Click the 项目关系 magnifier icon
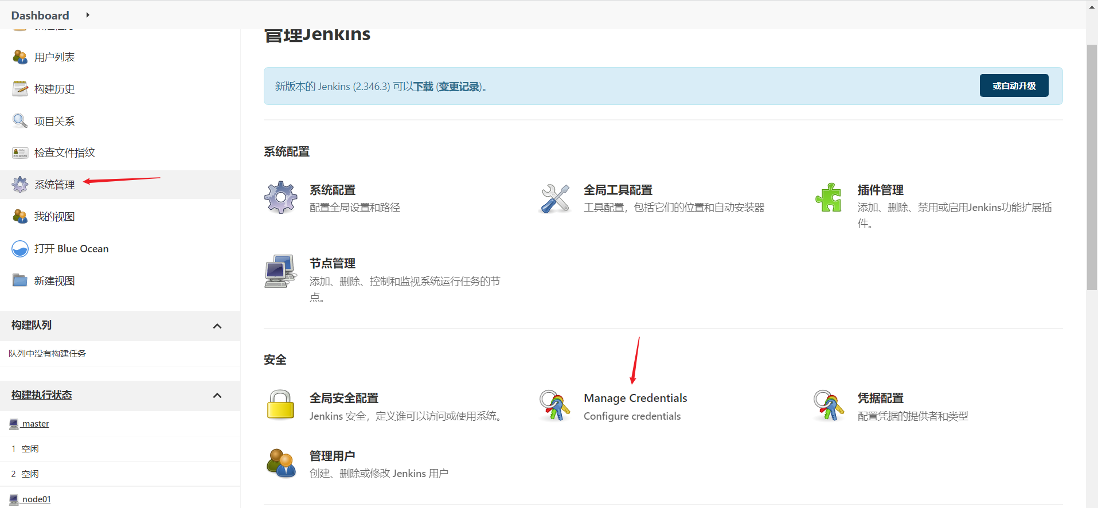The image size is (1098, 508). click(x=20, y=120)
